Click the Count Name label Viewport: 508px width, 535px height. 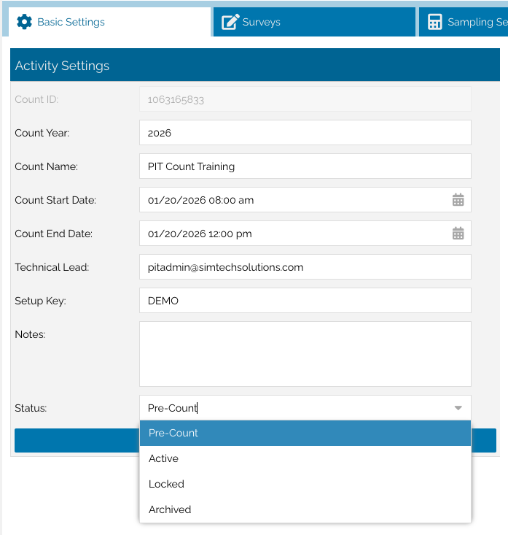(x=47, y=166)
